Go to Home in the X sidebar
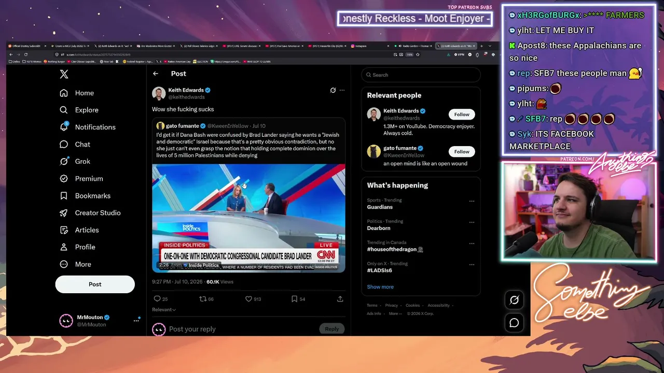Image resolution: width=664 pixels, height=373 pixels. point(77,93)
